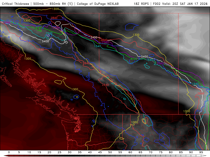Click "College of DuPage NEXLAB" in the header
210x157 pixels.
(98, 4)
